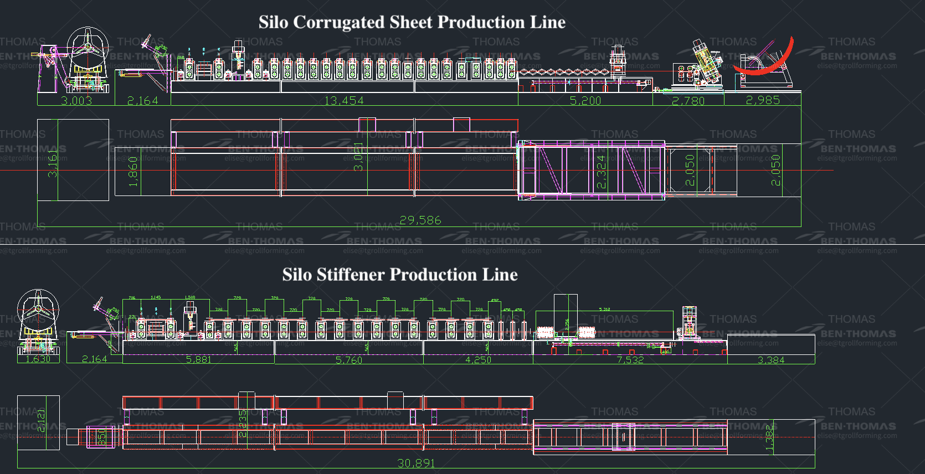The height and width of the screenshot is (474, 925).
Task: Select the 3,003 decoiler dimension label
Action: point(76,101)
